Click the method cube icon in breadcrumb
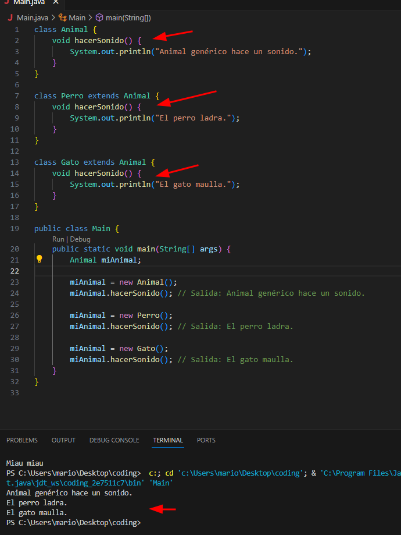Screen dimensions: 401x535 [99, 17]
